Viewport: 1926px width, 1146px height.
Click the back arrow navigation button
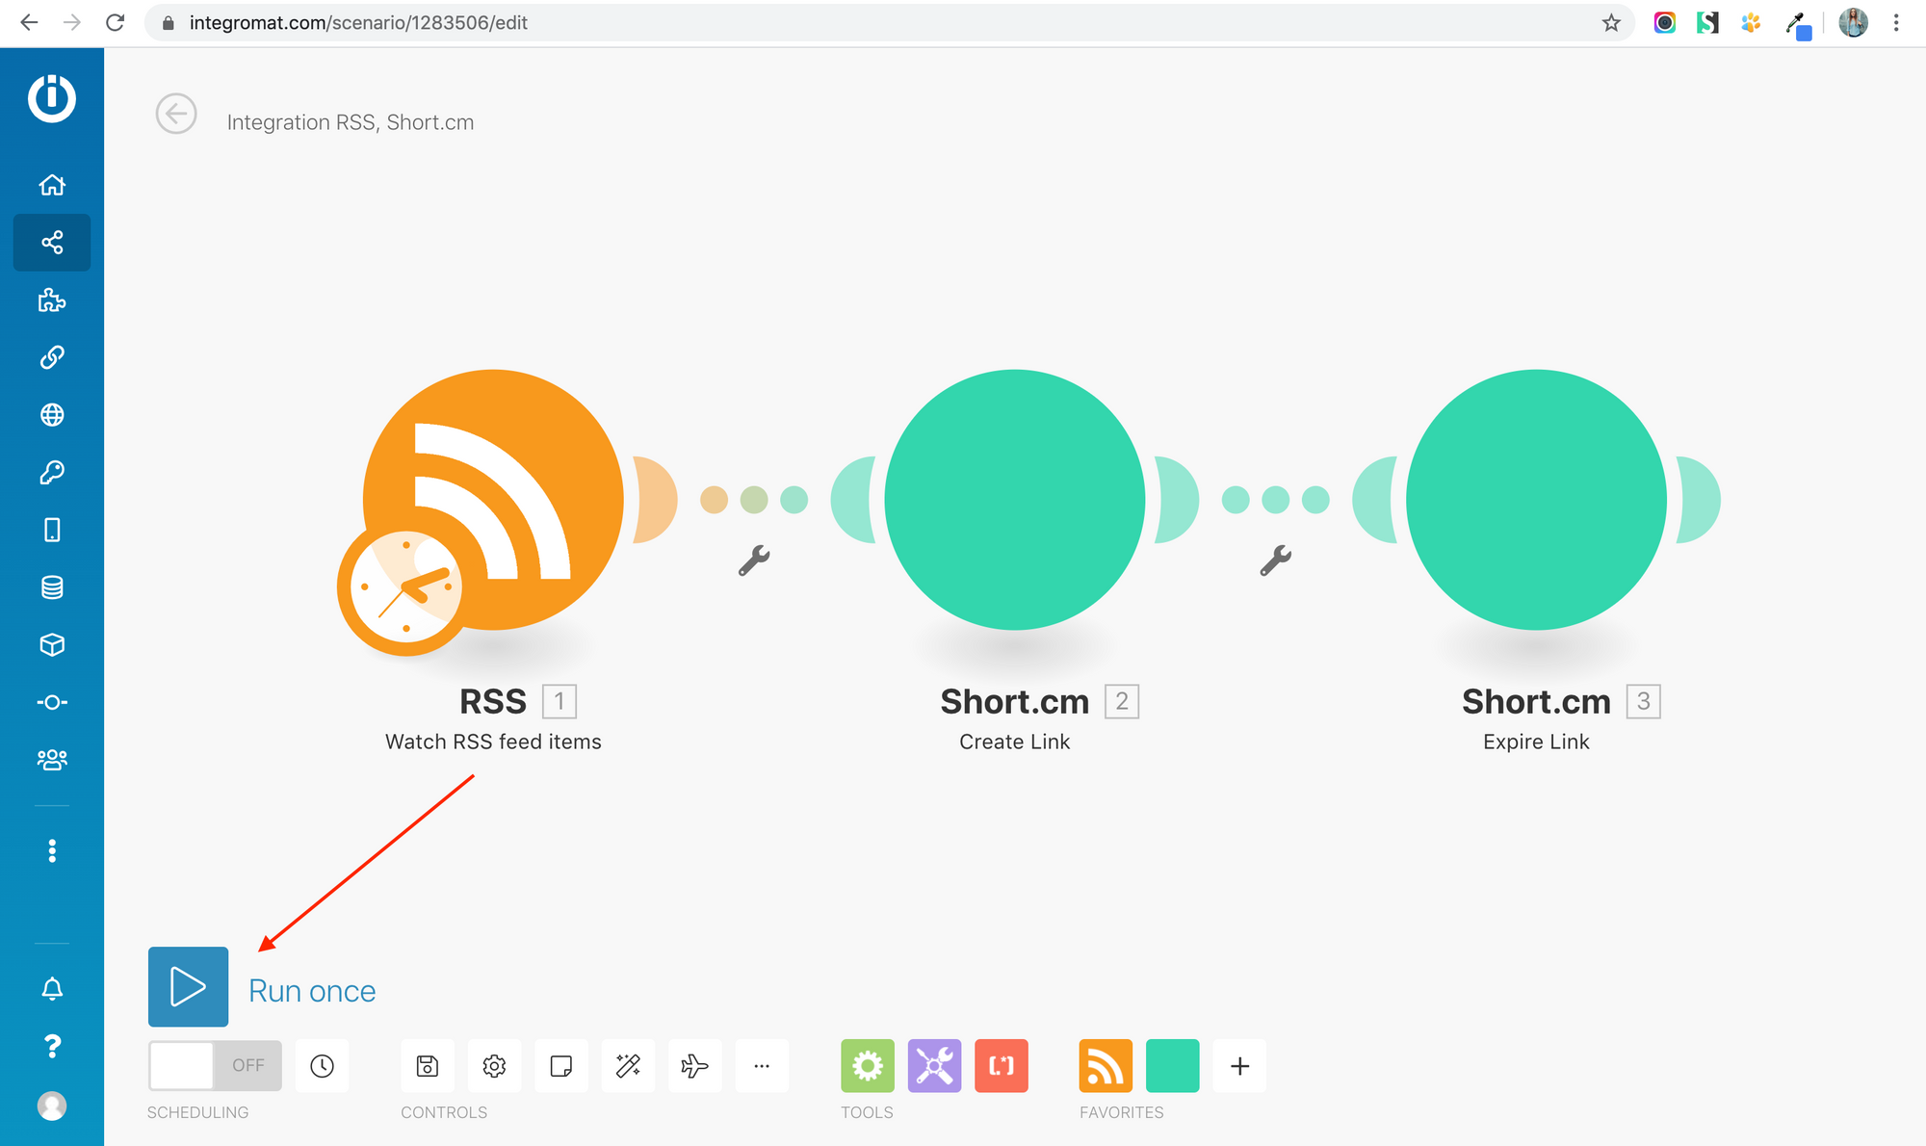tap(176, 115)
